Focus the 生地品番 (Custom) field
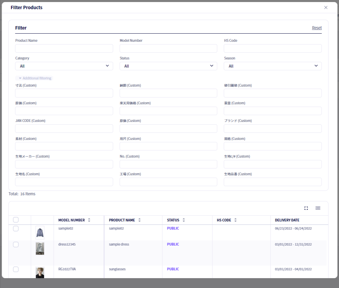 tap(273, 182)
